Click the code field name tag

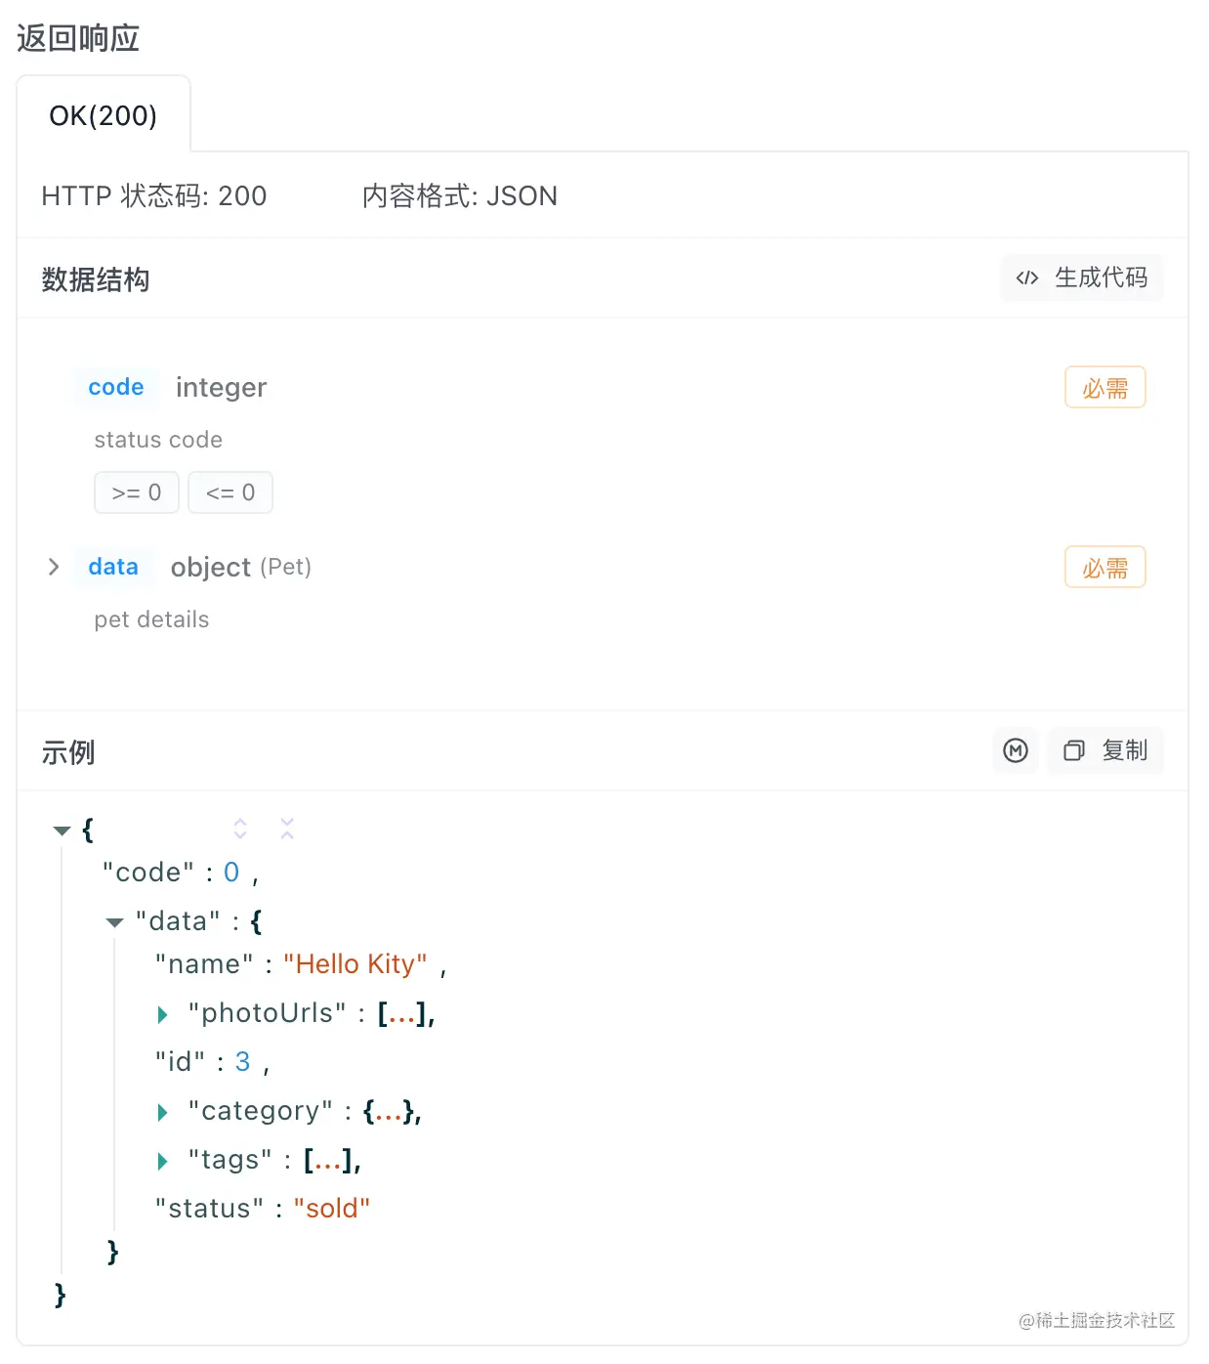(x=116, y=387)
